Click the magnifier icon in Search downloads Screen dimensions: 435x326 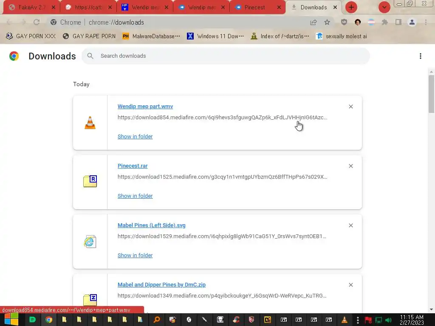[90, 56]
